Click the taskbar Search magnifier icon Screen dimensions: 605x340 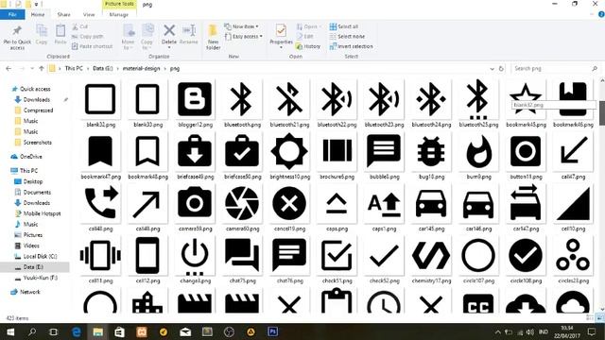[x=32, y=331]
